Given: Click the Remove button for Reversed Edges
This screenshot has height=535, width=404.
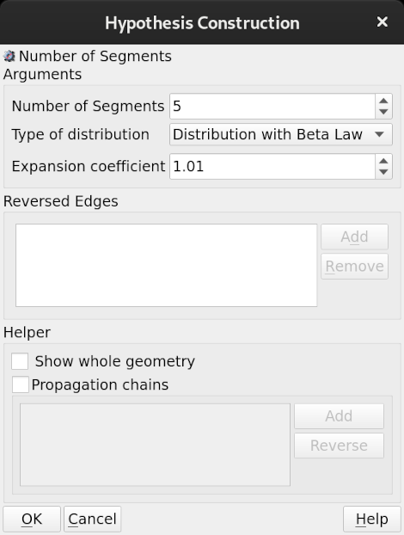Looking at the screenshot, I should point(354,266).
